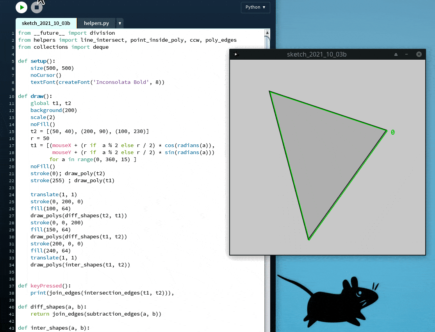Click the sketch window's Processing icon
This screenshot has width=435, height=332.
[235, 54]
